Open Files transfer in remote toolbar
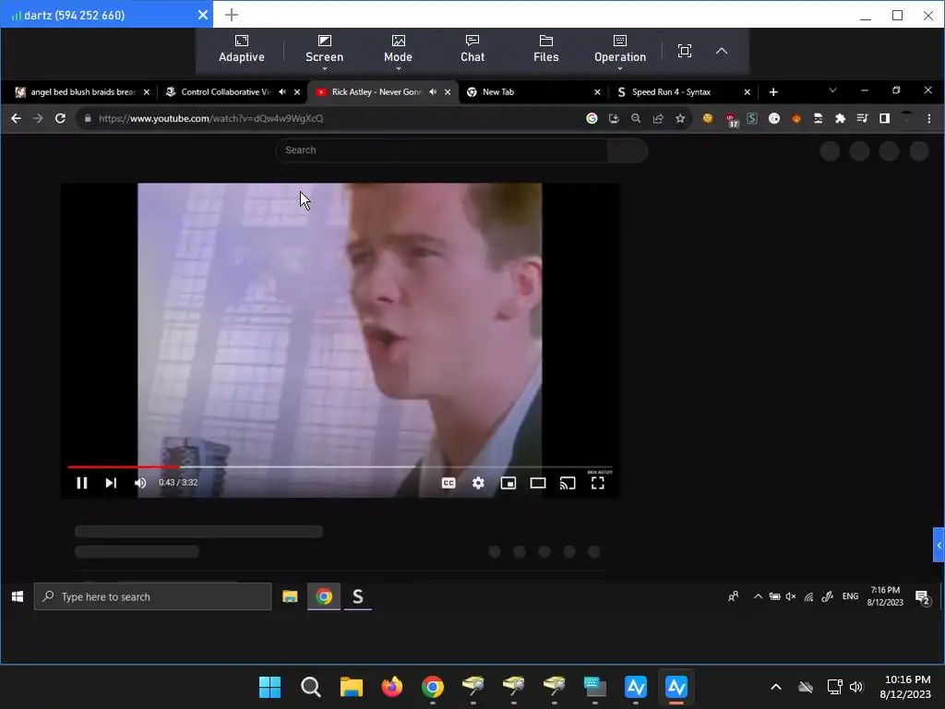 (x=546, y=50)
